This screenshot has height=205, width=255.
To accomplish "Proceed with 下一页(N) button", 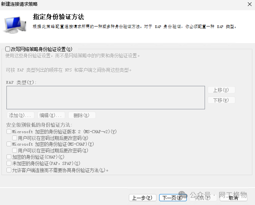I will coord(173,198).
